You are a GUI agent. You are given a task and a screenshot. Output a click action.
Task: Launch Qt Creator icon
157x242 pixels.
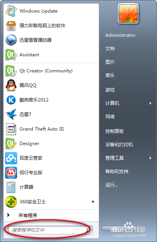click(11, 71)
